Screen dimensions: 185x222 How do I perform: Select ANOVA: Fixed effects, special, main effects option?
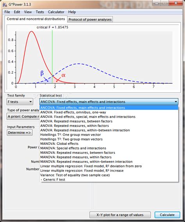pyautogui.click(x=109, y=117)
